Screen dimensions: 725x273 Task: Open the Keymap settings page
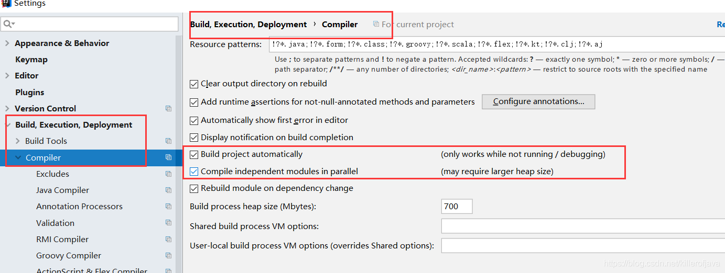click(x=31, y=60)
